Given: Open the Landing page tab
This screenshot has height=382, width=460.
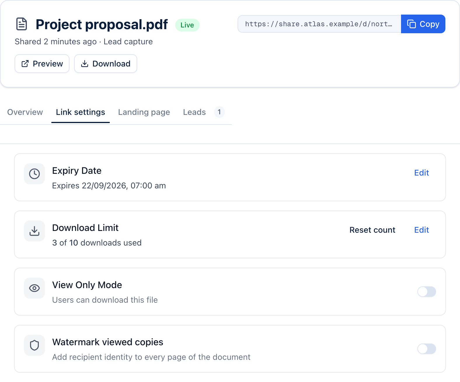Looking at the screenshot, I should pyautogui.click(x=144, y=112).
